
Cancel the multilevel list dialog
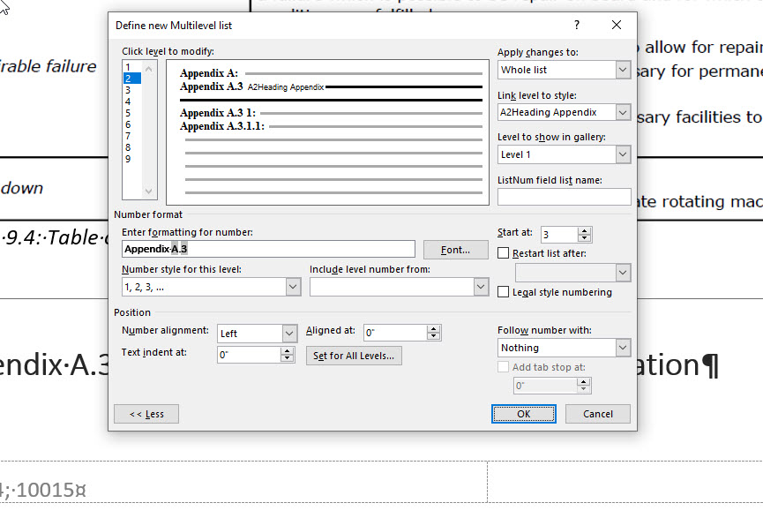(x=597, y=414)
